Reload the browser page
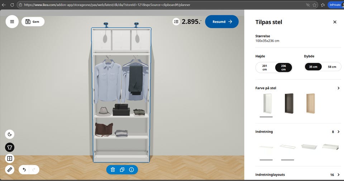This screenshot has width=344, height=181. point(12,5)
